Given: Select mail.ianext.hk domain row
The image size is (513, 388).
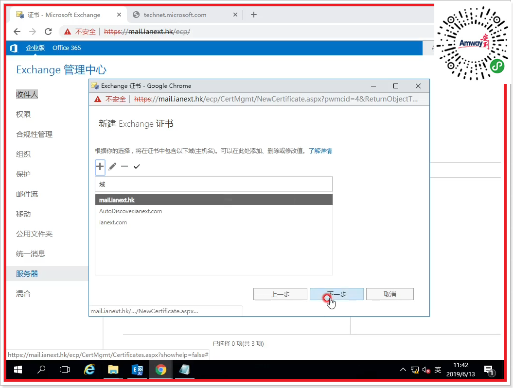Looking at the screenshot, I should tap(214, 200).
